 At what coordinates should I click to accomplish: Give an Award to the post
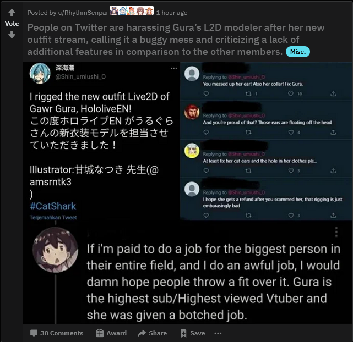click(x=111, y=333)
